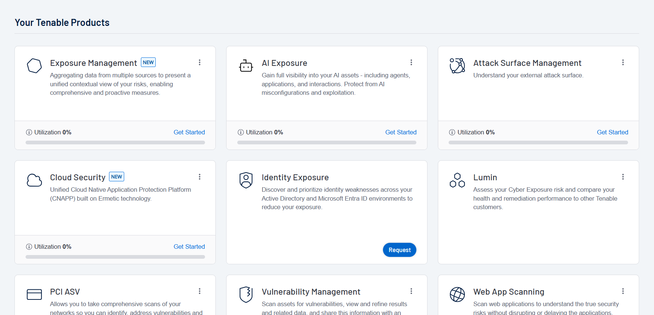The height and width of the screenshot is (315, 654).
Task: Open the AI Exposure three-dot menu
Action: (411, 63)
